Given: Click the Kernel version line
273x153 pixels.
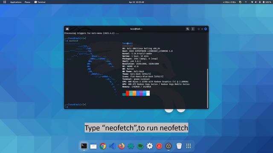Looking at the screenshot, I should tap(137, 54).
